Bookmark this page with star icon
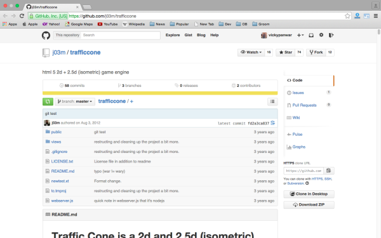The image size is (381, 238). point(347,16)
